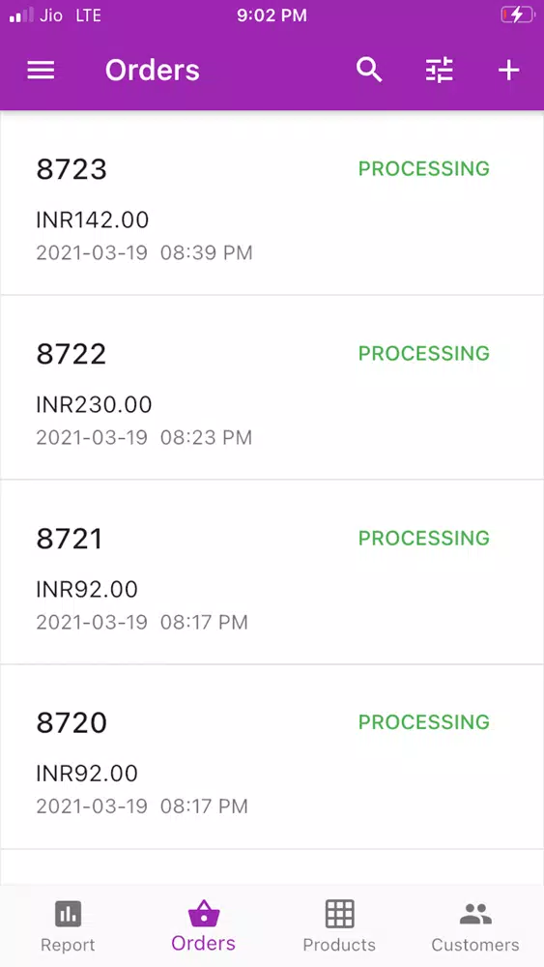The width and height of the screenshot is (544, 967).
Task: Tap PROCESSING status of order 8721
Action: tap(424, 538)
